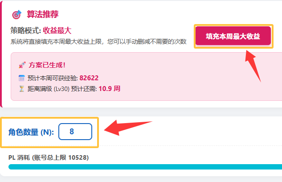Click the calendar icon before 预计本周可获经验

(x=21, y=78)
